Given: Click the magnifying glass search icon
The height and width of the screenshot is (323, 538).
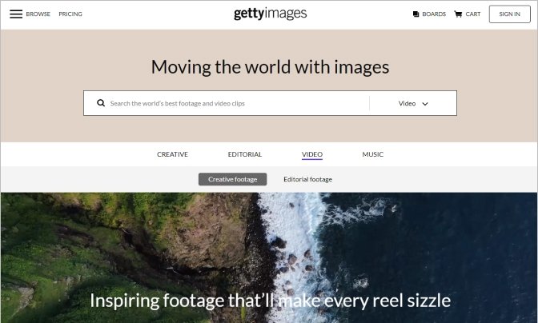Looking at the screenshot, I should click(x=101, y=103).
